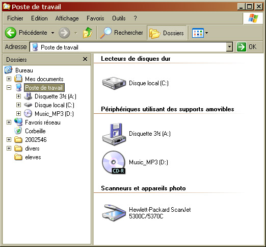266x247 pixels.
Task: Open the Adresse bar dropdown list
Action: [x=229, y=47]
